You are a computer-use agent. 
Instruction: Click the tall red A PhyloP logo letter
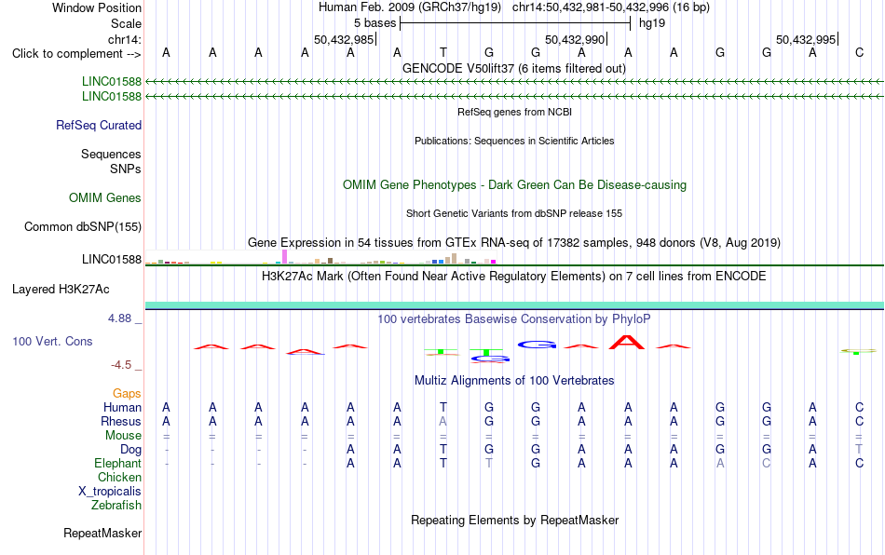coord(627,343)
